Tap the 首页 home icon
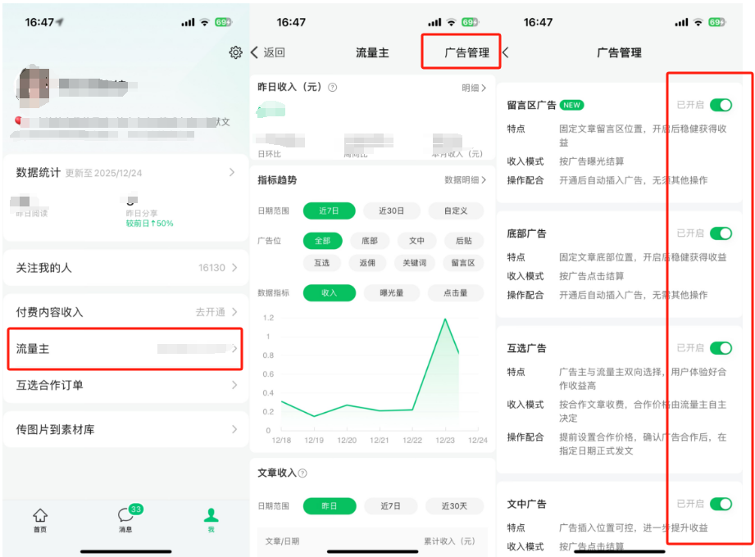The width and height of the screenshot is (755, 557). click(x=39, y=519)
